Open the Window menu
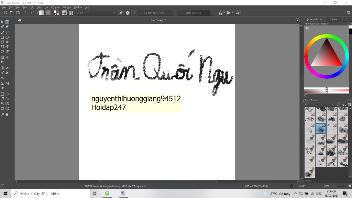Image resolution: width=352 pixels, height=198 pixels. pyautogui.click(x=78, y=7)
